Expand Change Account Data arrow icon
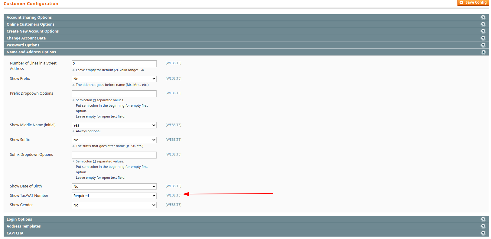The height and width of the screenshot is (239, 491). click(483, 38)
